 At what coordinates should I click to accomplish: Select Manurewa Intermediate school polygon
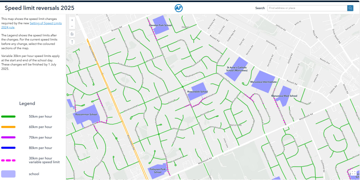[263, 82]
